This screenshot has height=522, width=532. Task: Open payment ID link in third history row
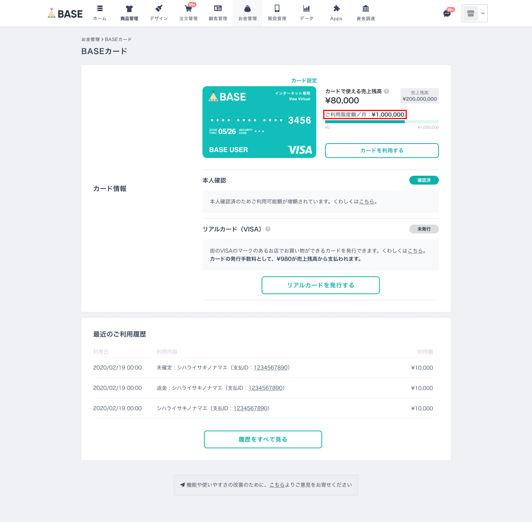pos(250,408)
